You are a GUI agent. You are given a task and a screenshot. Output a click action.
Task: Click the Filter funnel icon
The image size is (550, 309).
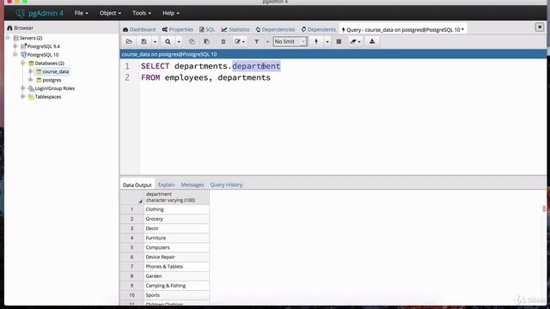point(256,42)
